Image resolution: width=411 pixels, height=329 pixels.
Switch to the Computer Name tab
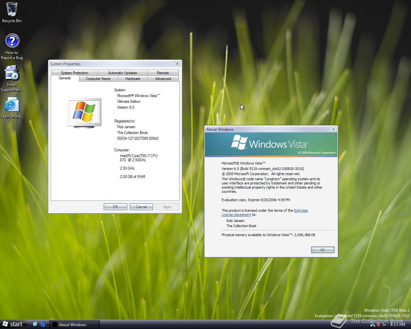[98, 79]
